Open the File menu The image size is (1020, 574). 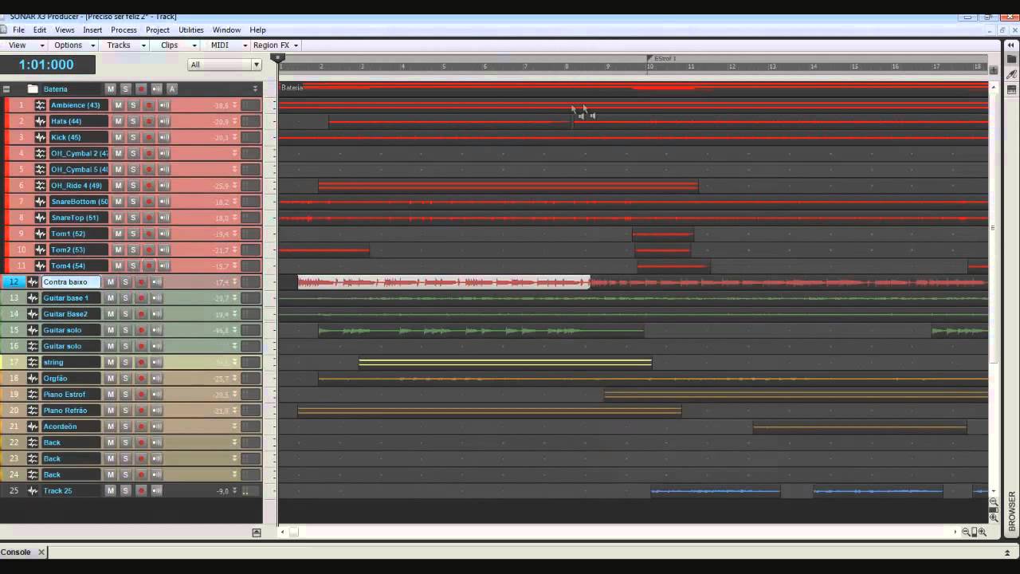[18, 30]
